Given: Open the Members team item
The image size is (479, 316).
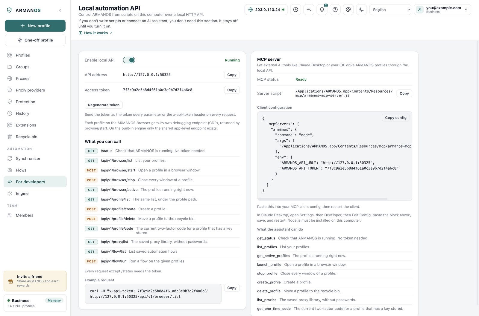Looking at the screenshot, I should 35,215.
